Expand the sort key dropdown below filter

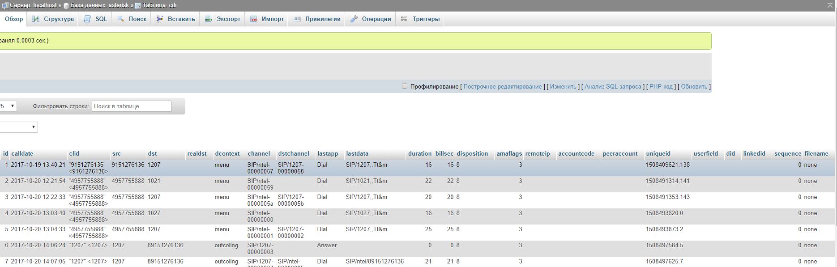click(18, 127)
